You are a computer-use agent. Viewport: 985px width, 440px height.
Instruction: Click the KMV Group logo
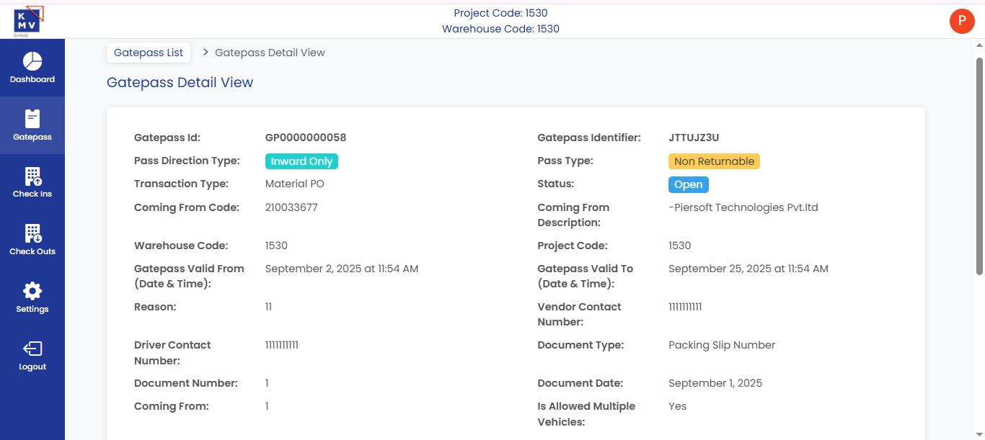(27, 20)
